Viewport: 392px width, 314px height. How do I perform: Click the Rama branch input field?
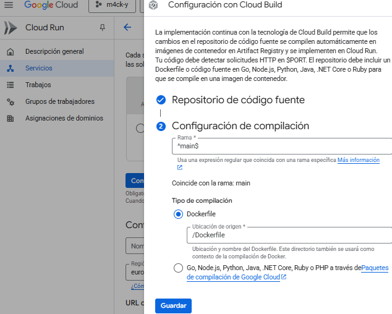click(282, 146)
